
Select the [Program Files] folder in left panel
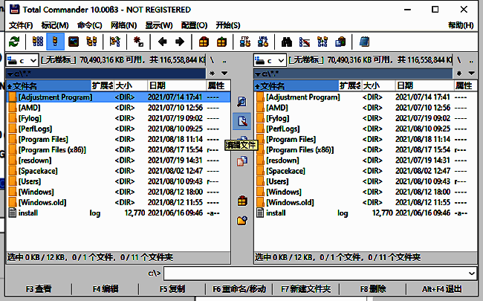43,139
